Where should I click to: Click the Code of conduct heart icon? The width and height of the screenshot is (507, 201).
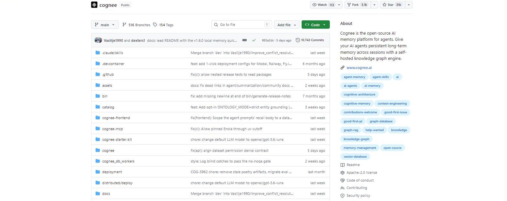[x=342, y=181]
